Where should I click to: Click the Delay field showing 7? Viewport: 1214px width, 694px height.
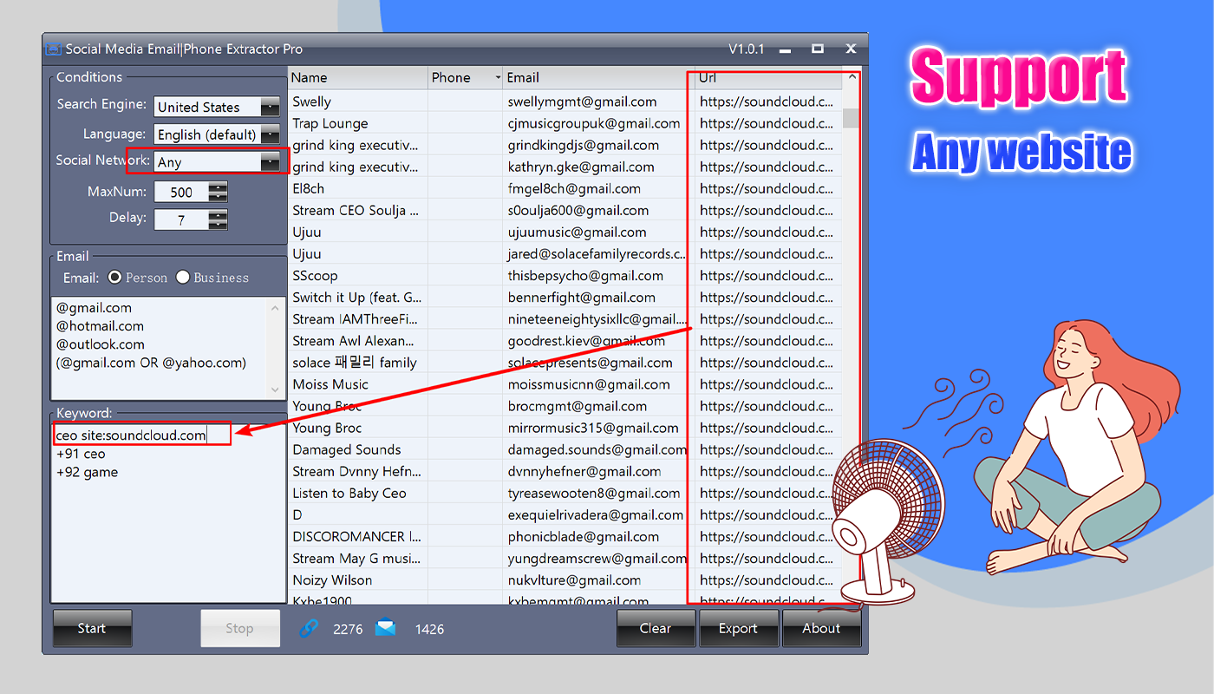181,219
